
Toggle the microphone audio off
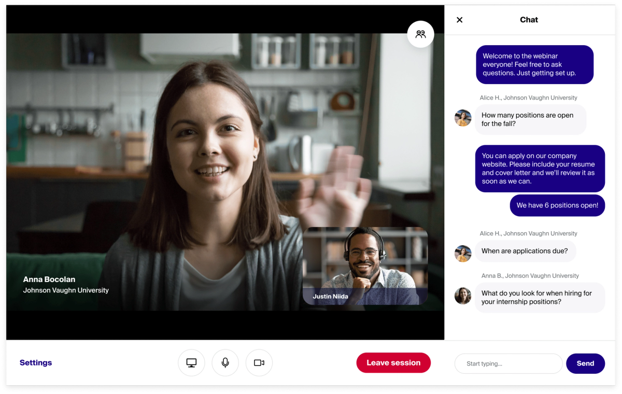pyautogui.click(x=225, y=362)
